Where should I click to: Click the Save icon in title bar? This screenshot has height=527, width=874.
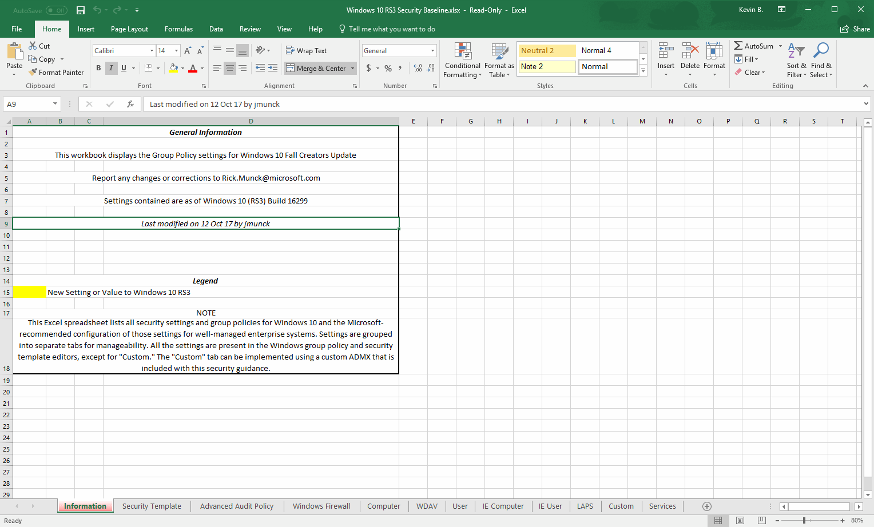click(x=81, y=10)
